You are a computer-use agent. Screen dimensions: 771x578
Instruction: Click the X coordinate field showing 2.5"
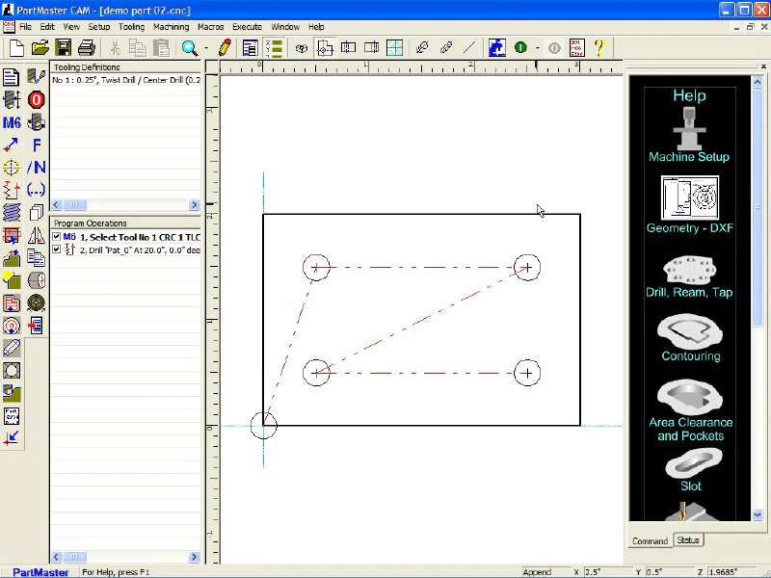606,572
